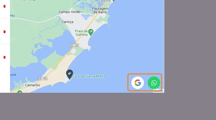Screen dimensions: 216x120
Task: Select the gray pin beside De Laguna
Action: 114,1
